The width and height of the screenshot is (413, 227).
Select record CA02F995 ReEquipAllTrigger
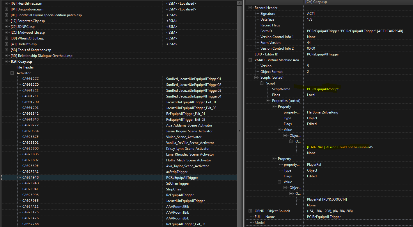tap(31, 195)
